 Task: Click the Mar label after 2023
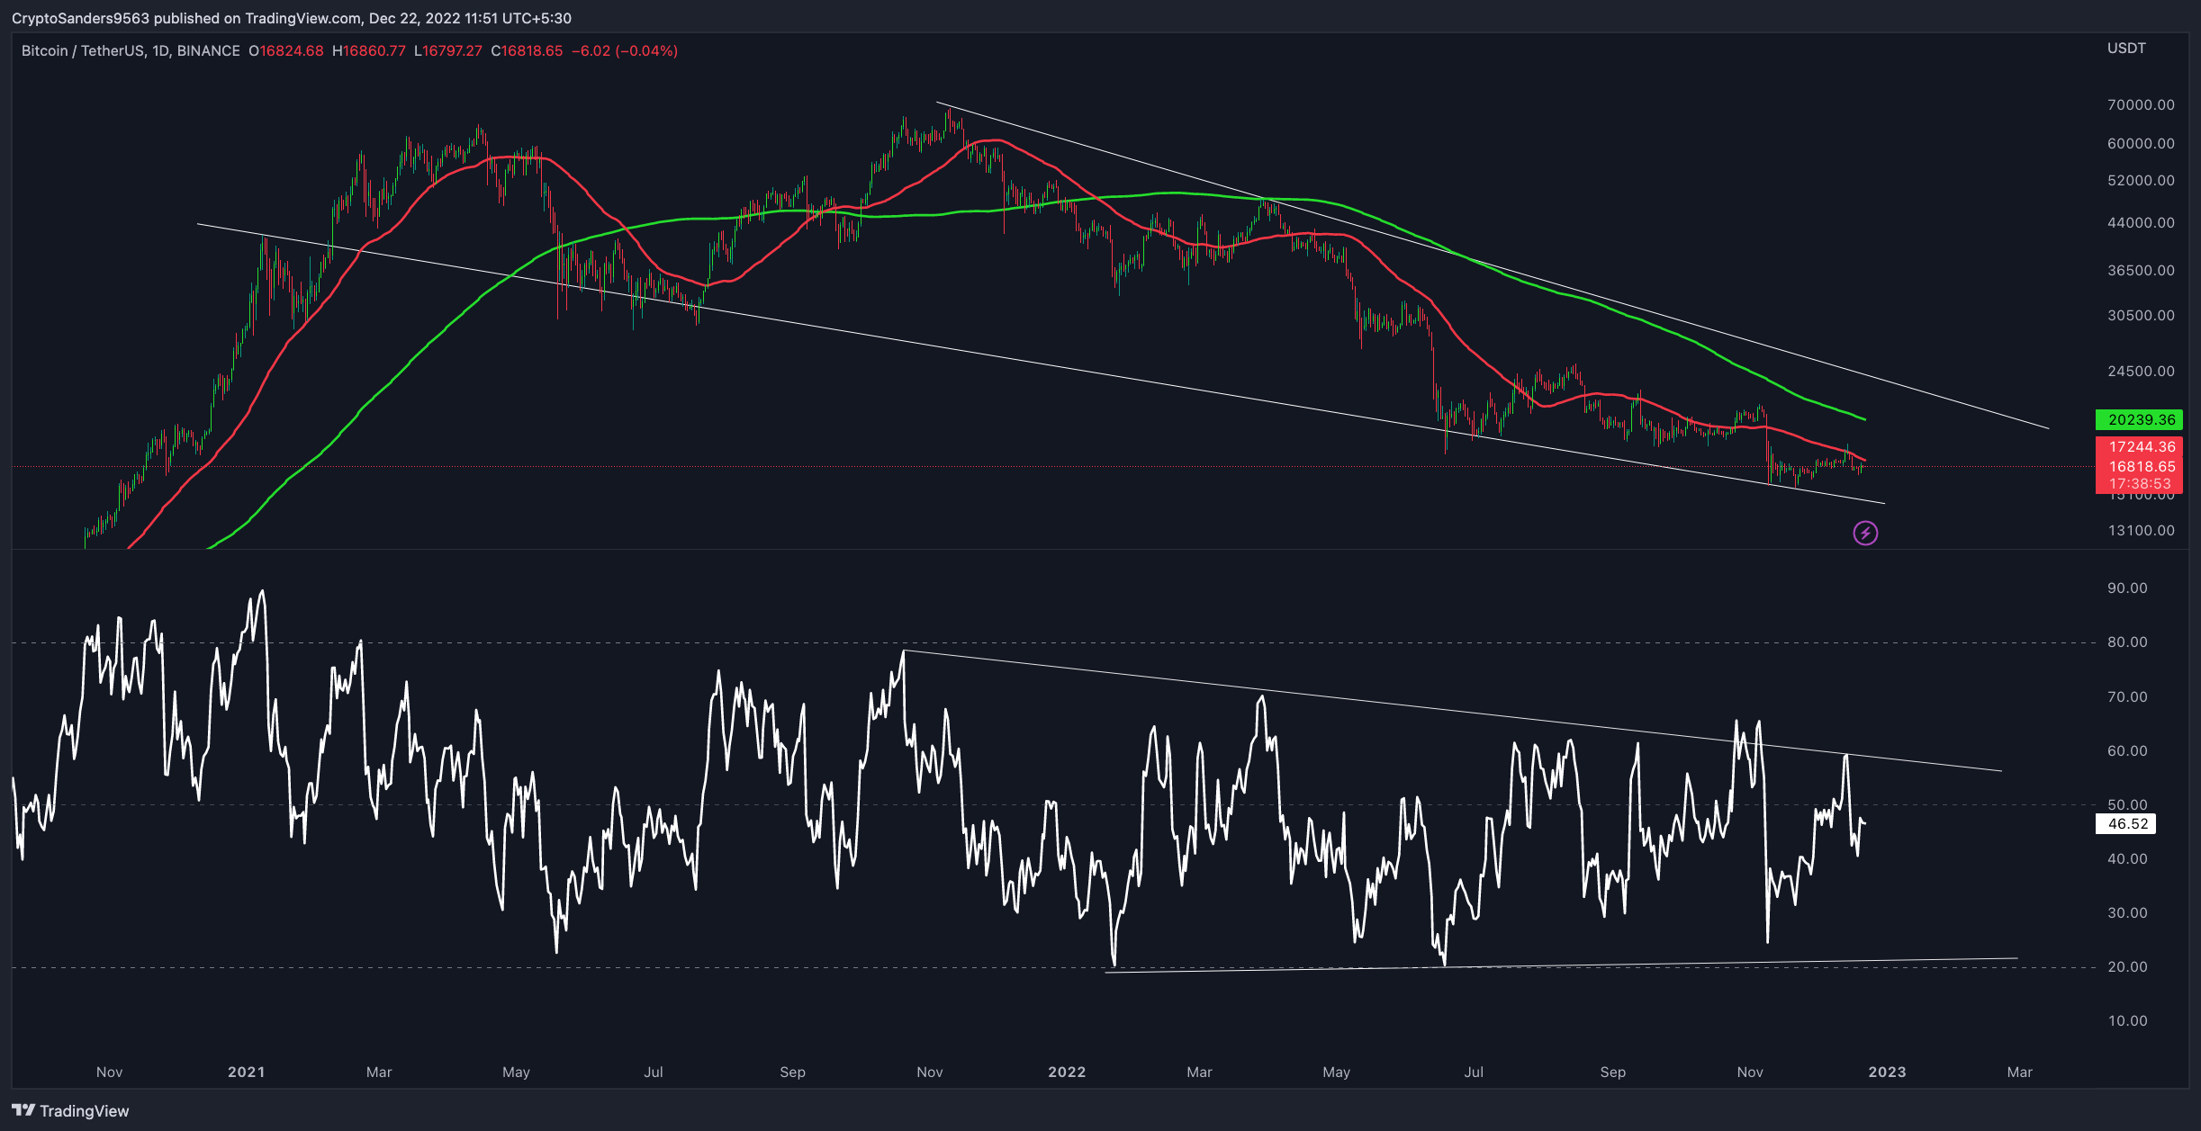[2020, 1073]
